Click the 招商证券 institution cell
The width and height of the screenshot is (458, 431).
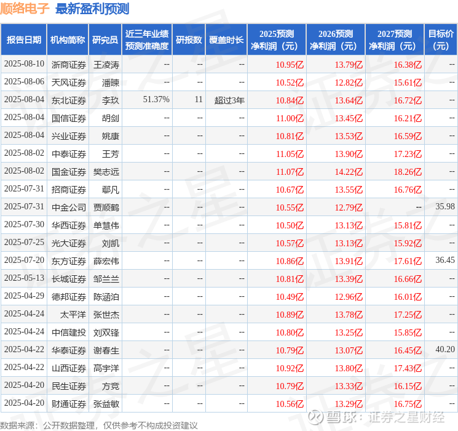69,190
